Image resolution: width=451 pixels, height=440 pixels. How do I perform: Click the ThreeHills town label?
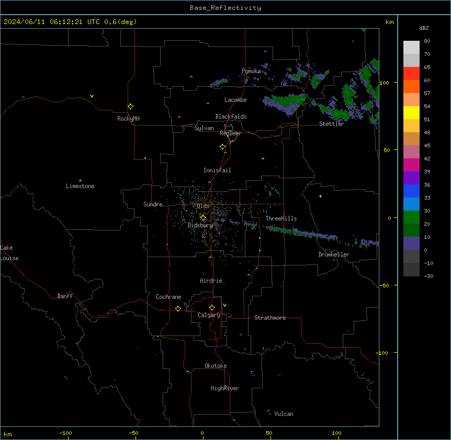tap(281, 218)
